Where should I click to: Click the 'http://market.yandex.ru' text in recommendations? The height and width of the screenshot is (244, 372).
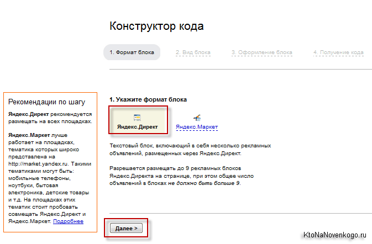point(38,164)
